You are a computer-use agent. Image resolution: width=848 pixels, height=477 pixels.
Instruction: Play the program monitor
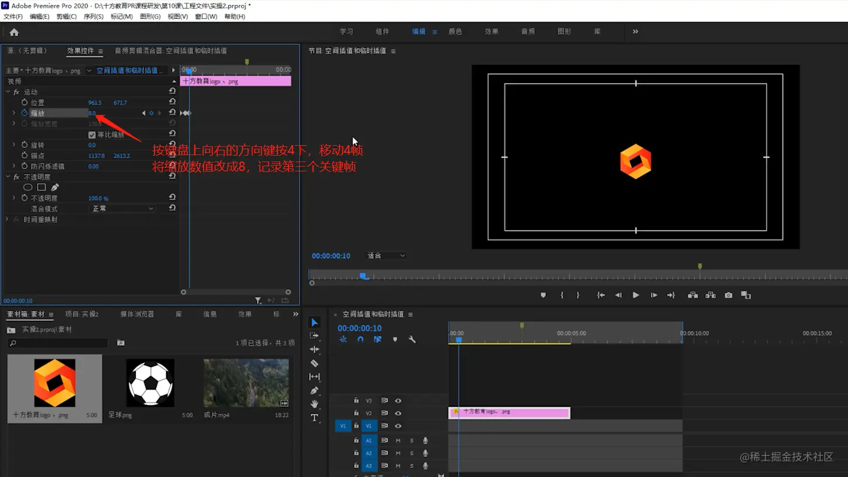tap(636, 296)
